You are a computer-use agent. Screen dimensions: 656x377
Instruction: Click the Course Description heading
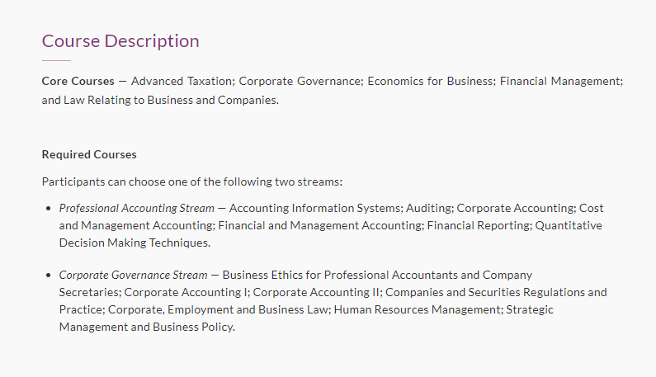(120, 41)
